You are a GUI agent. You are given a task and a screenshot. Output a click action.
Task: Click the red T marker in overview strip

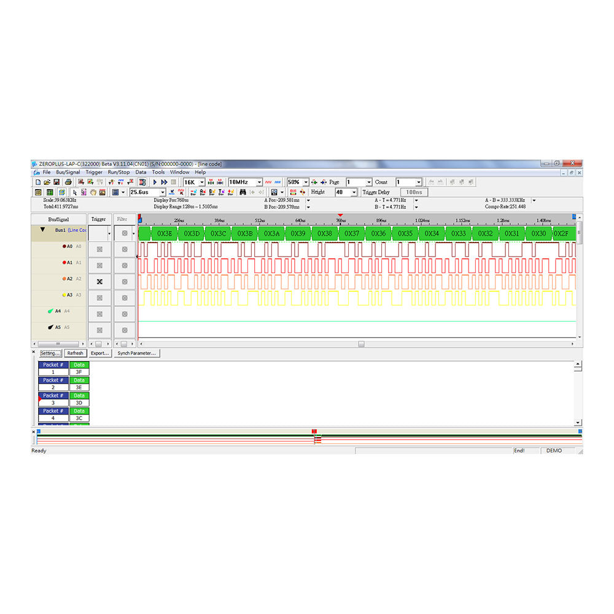[314, 431]
